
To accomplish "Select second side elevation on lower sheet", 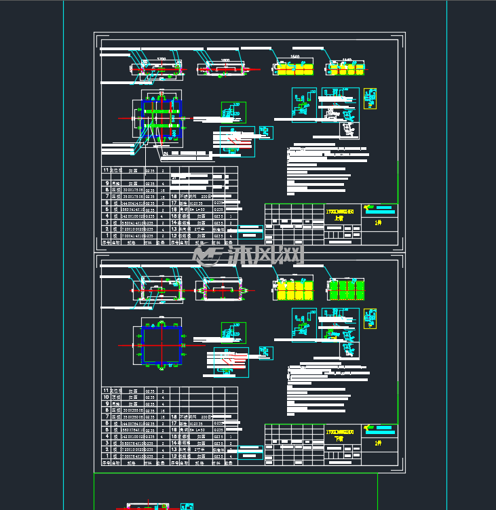I will click(223, 290).
